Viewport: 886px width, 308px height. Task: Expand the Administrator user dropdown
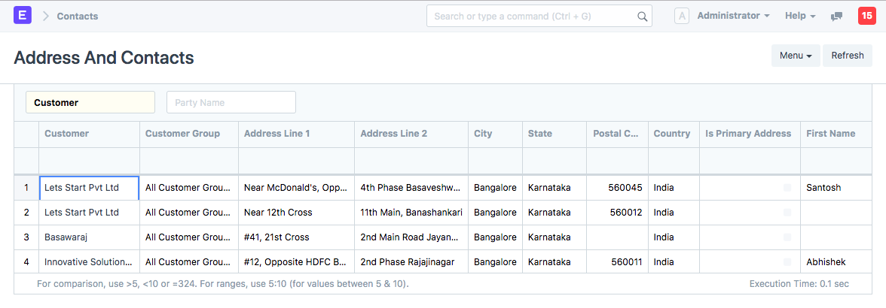pyautogui.click(x=733, y=16)
